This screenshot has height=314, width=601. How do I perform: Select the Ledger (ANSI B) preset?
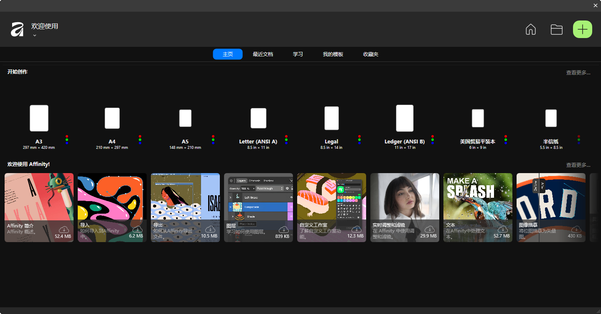[405, 118]
